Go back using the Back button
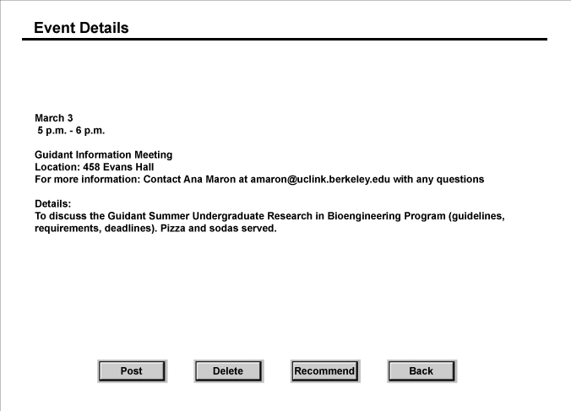 (421, 371)
